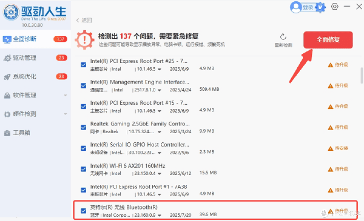Screen dimensions: 364x221
Task: Open version dropdown 2517.8.1.0 for Management Engine
Action: point(159,90)
